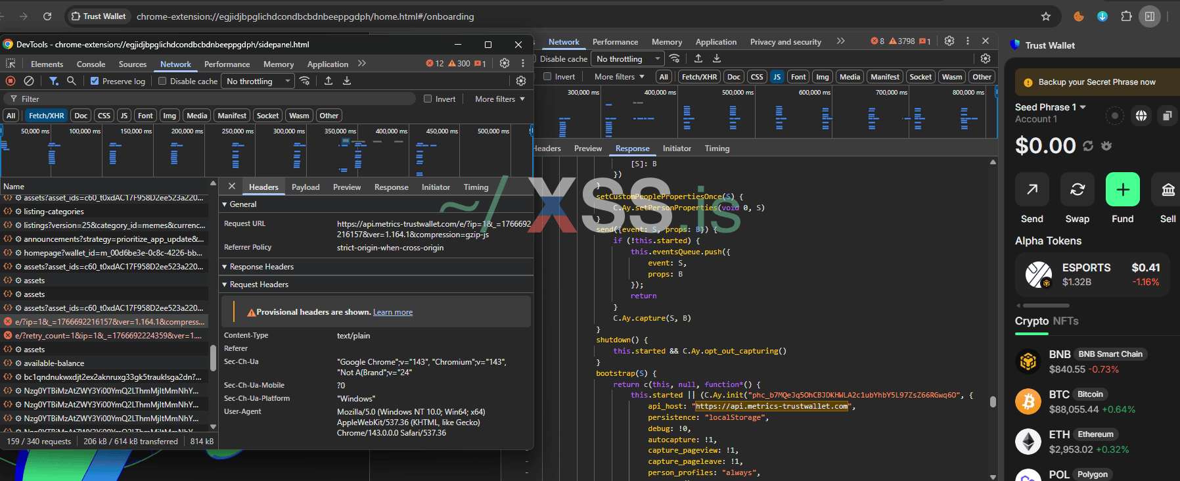Image resolution: width=1180 pixels, height=481 pixels.
Task: Refresh the $0.00 wallet balance
Action: pyautogui.click(x=1088, y=146)
